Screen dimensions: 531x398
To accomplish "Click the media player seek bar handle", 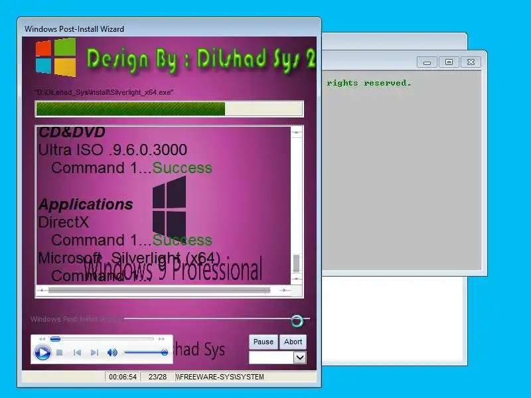I will pos(55,339).
